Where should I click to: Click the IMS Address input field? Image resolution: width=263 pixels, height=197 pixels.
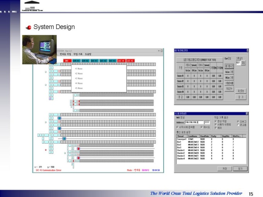point(194,122)
